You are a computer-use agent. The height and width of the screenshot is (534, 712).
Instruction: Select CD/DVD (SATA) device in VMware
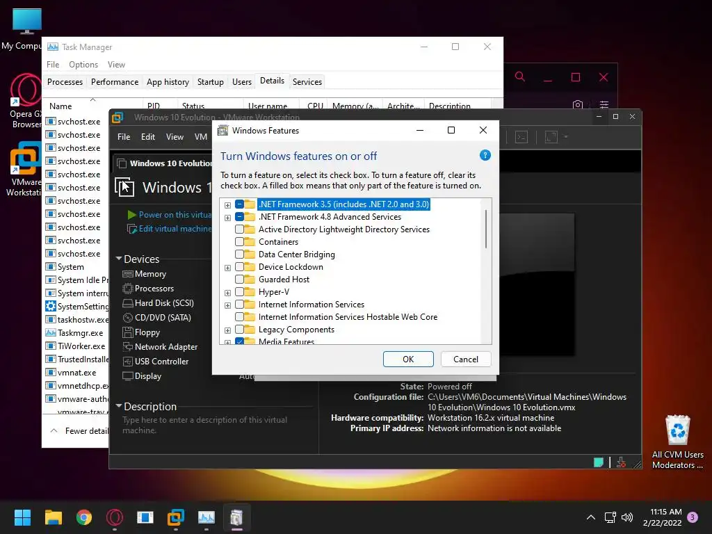pyautogui.click(x=156, y=317)
